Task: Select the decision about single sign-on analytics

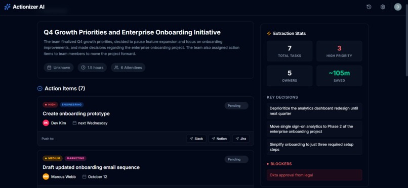Action: point(314,129)
